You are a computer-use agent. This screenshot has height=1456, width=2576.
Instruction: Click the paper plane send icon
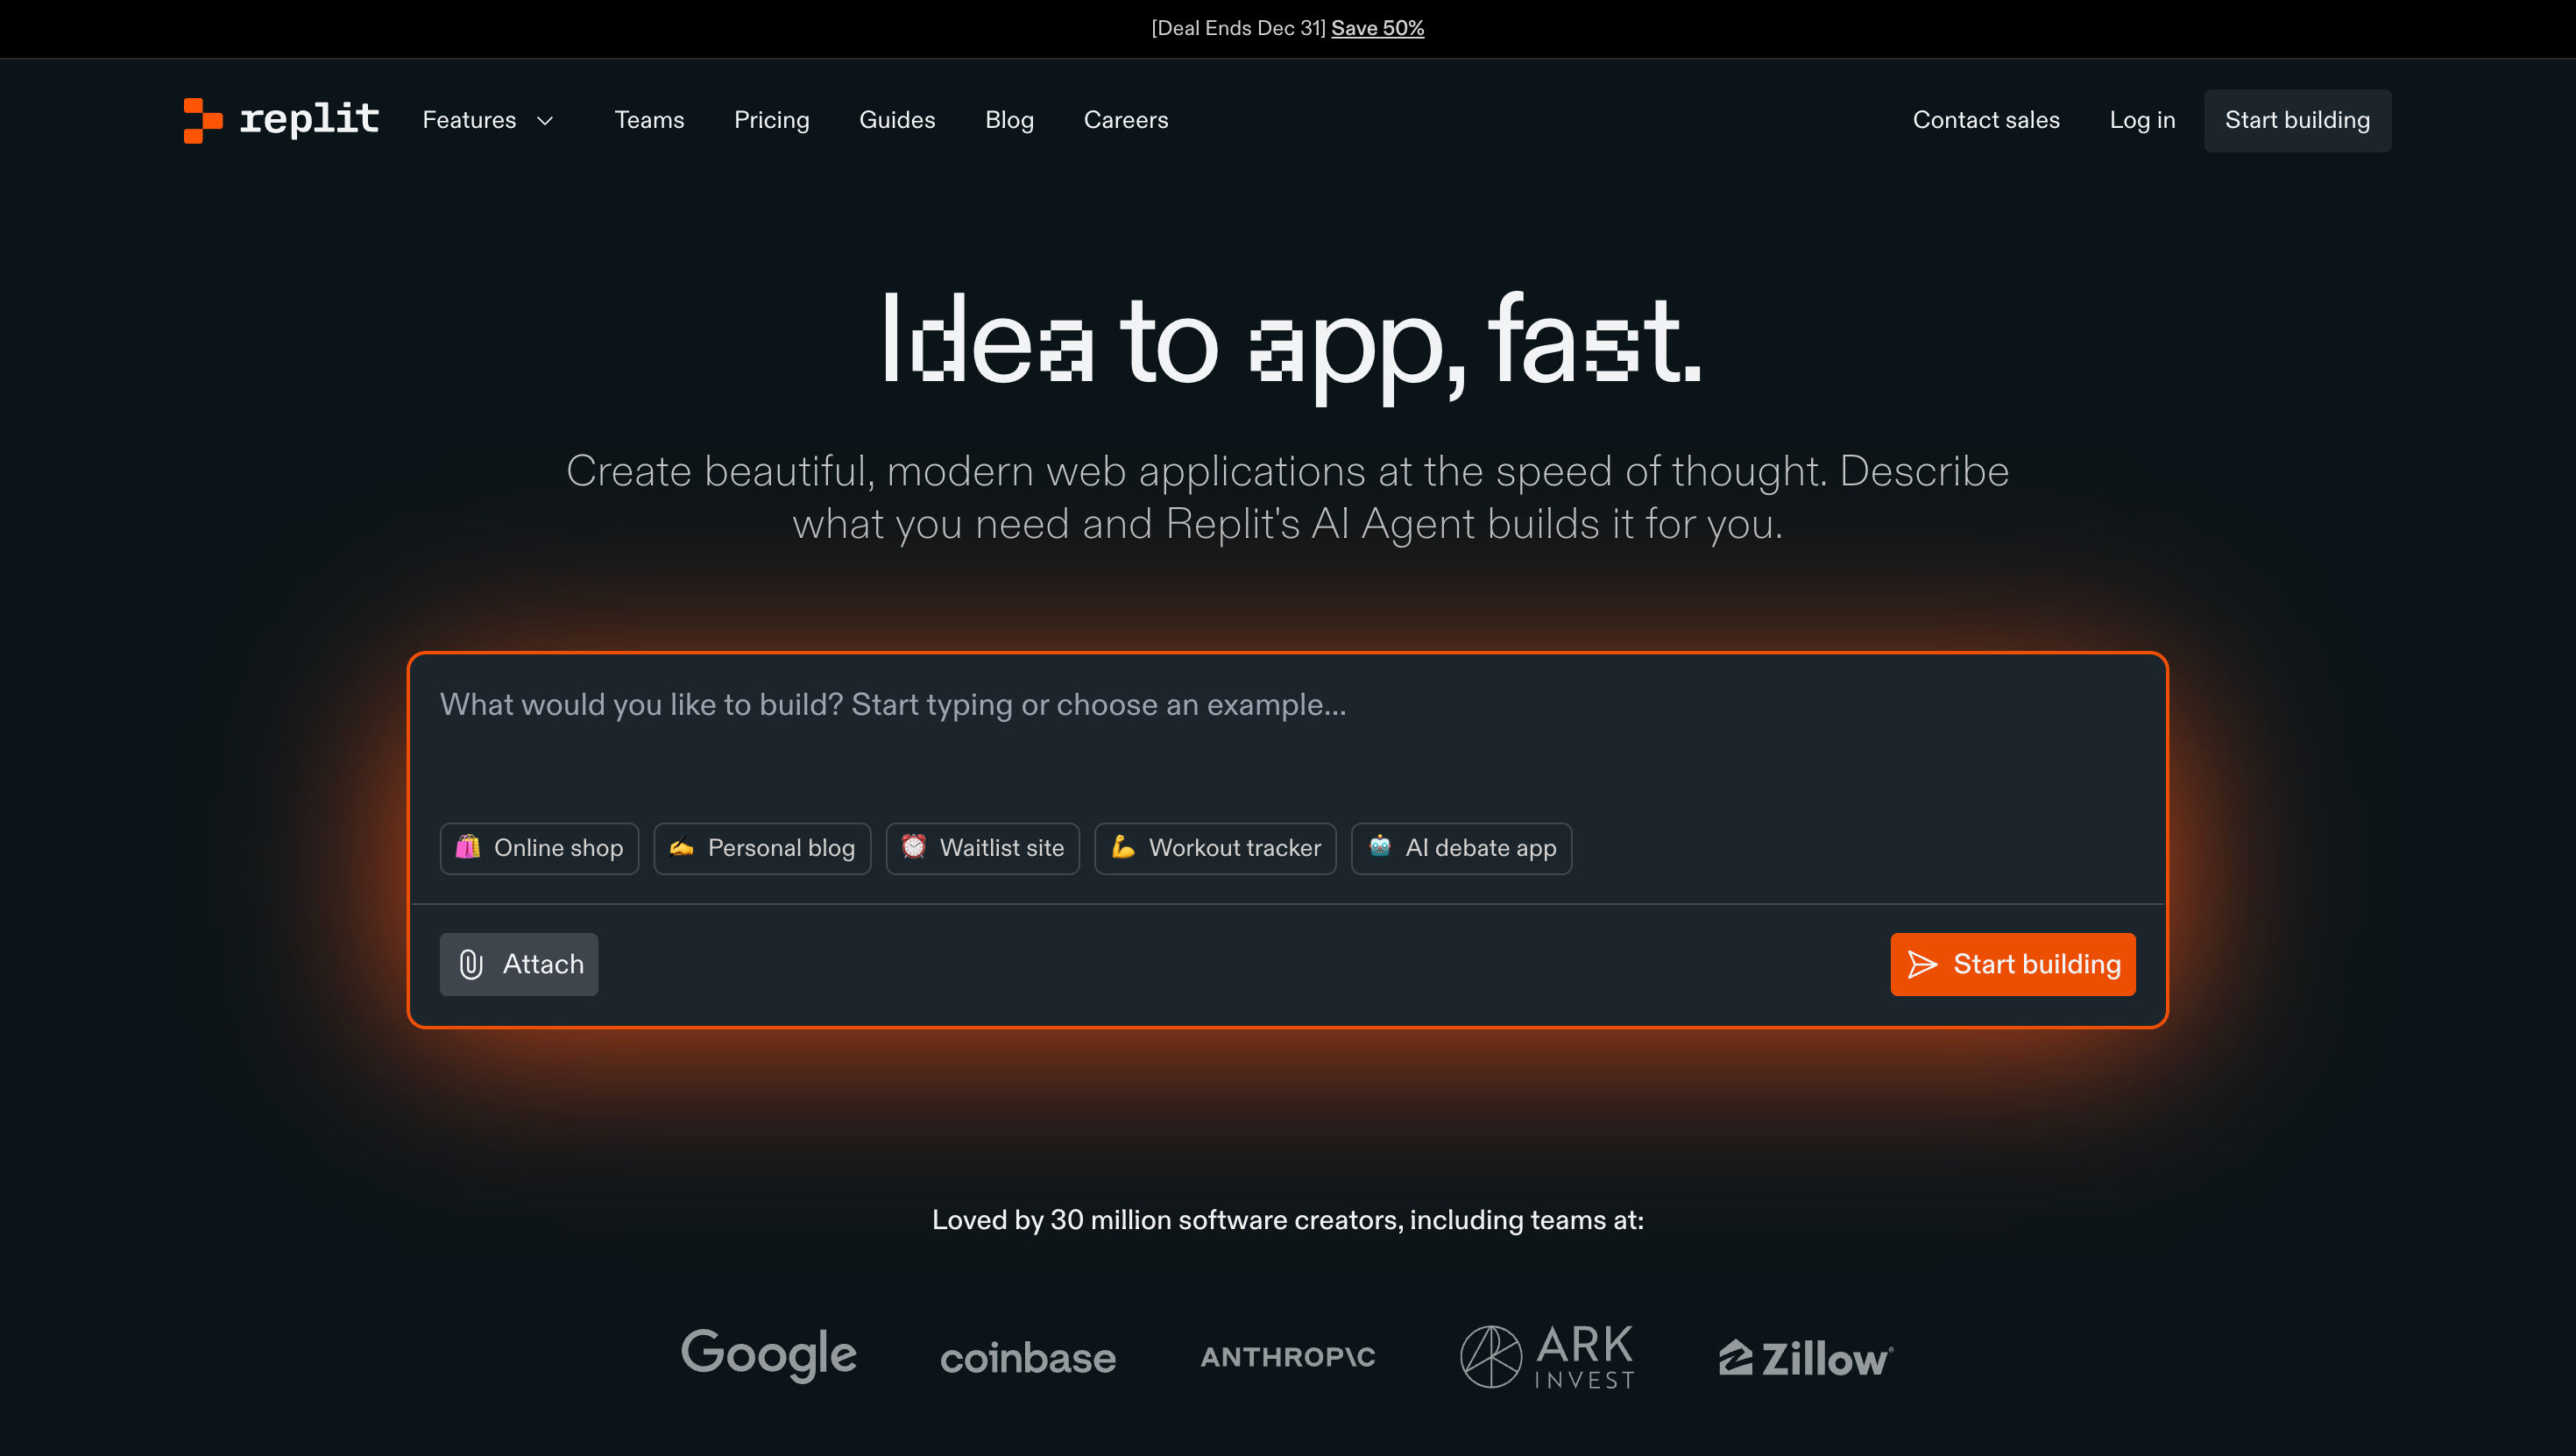[x=1922, y=964]
